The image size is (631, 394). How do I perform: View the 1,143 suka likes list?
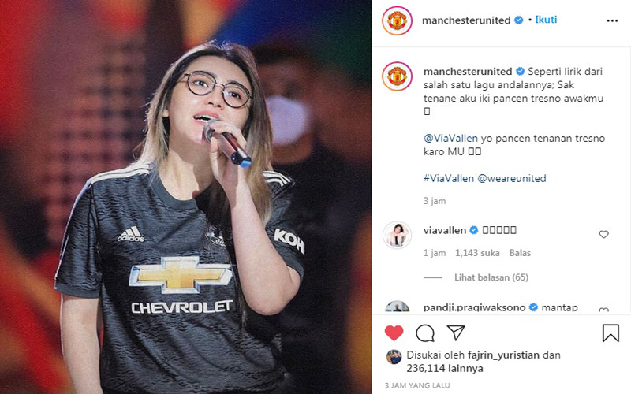click(477, 253)
